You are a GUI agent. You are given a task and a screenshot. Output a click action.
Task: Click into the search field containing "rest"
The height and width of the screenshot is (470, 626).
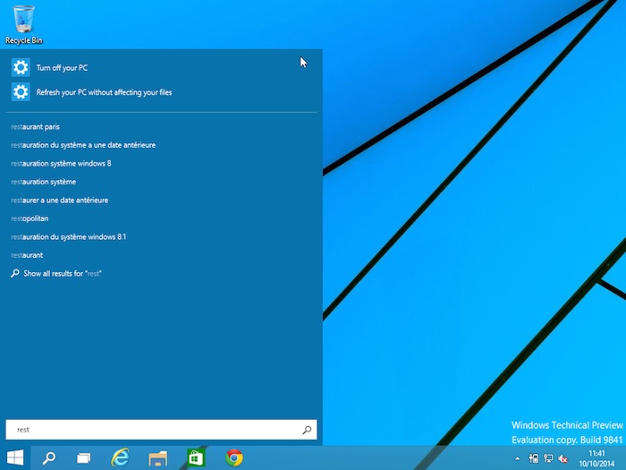152,430
